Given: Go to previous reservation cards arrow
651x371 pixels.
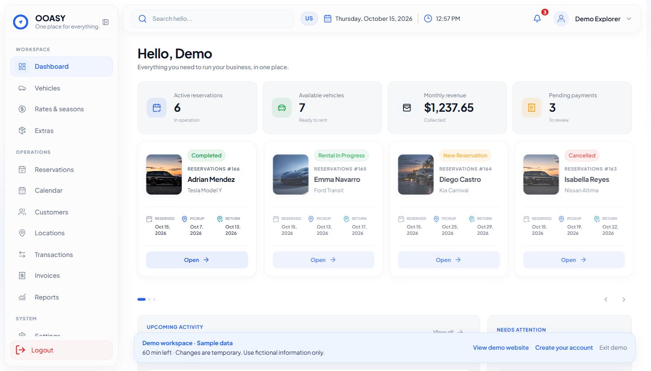Looking at the screenshot, I should (606, 300).
